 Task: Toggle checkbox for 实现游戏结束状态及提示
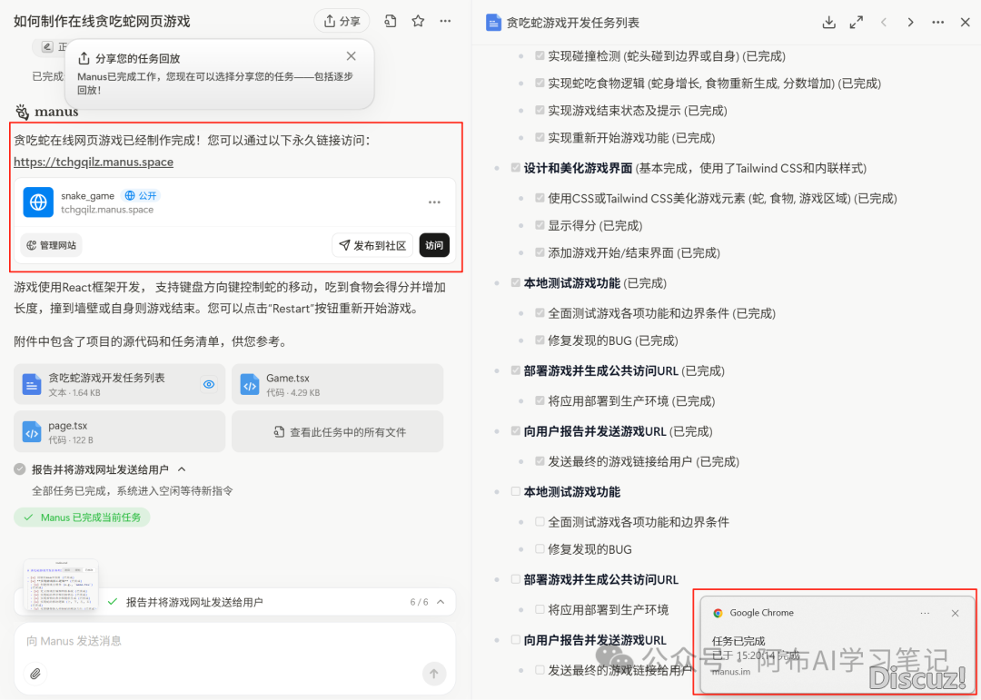[x=540, y=110]
